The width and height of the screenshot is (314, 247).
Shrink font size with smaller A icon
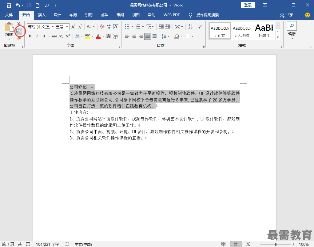point(80,27)
